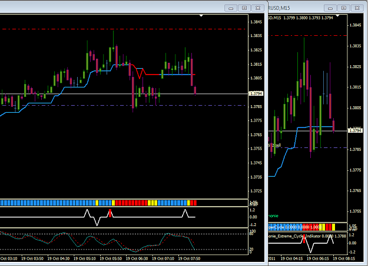Image resolution: width=368 pixels, height=266 pixels.
Task: Select the OHLC text 1.3799 1.3800 1.3793 1.3794
Action: pos(308,18)
